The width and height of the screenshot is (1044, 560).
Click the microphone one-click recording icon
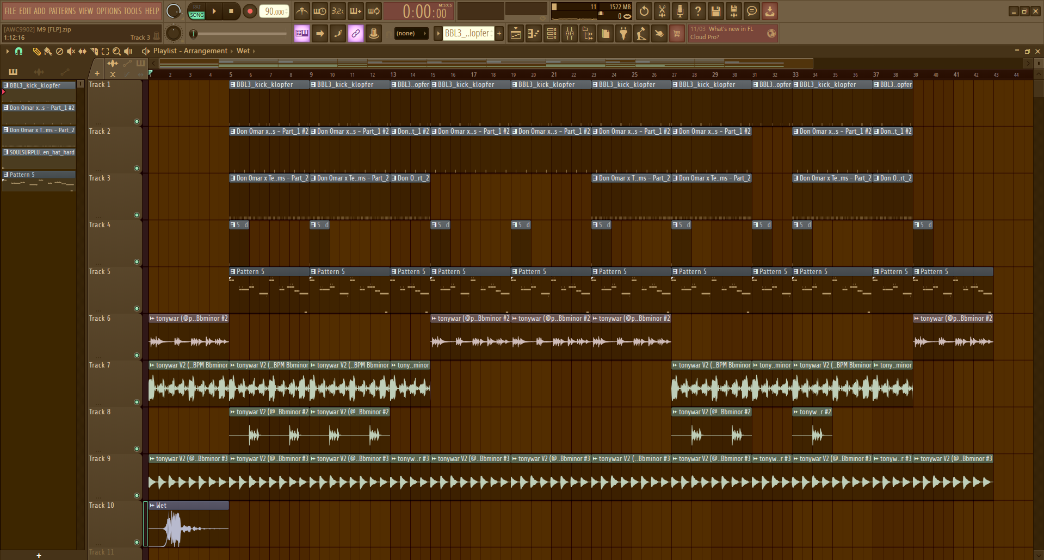680,11
